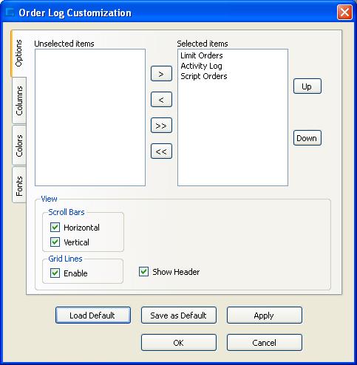Move all items with double right arrow
The height and width of the screenshot is (365, 357).
161,126
